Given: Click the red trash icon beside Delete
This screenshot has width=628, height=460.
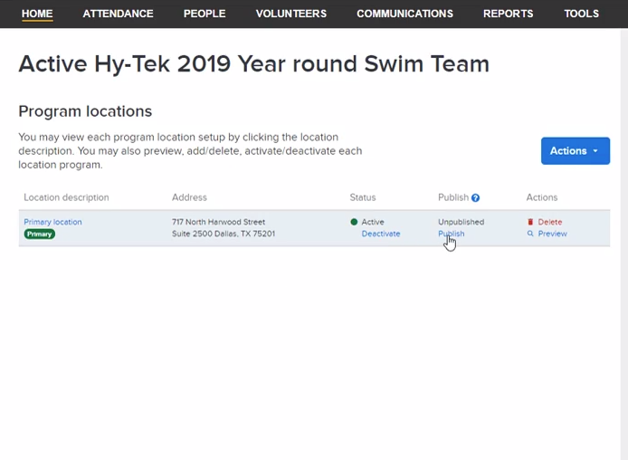Looking at the screenshot, I should click(530, 222).
